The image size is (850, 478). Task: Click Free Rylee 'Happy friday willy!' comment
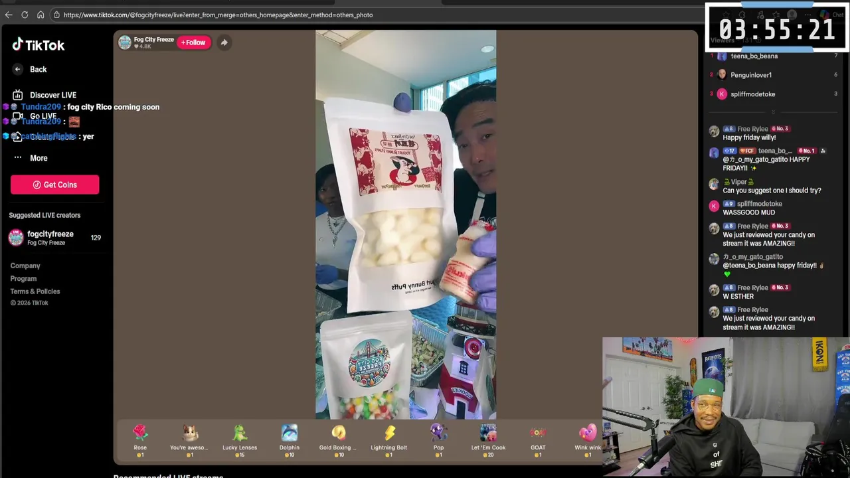pyautogui.click(x=749, y=137)
